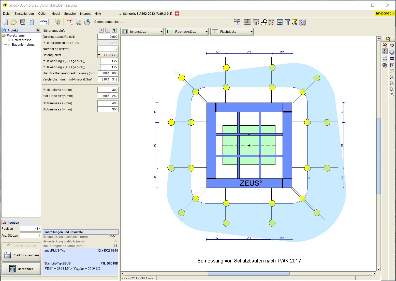Open the Betonqualität SR25/30 dropdown
The width and height of the screenshot is (396, 281).
pyautogui.click(x=108, y=55)
